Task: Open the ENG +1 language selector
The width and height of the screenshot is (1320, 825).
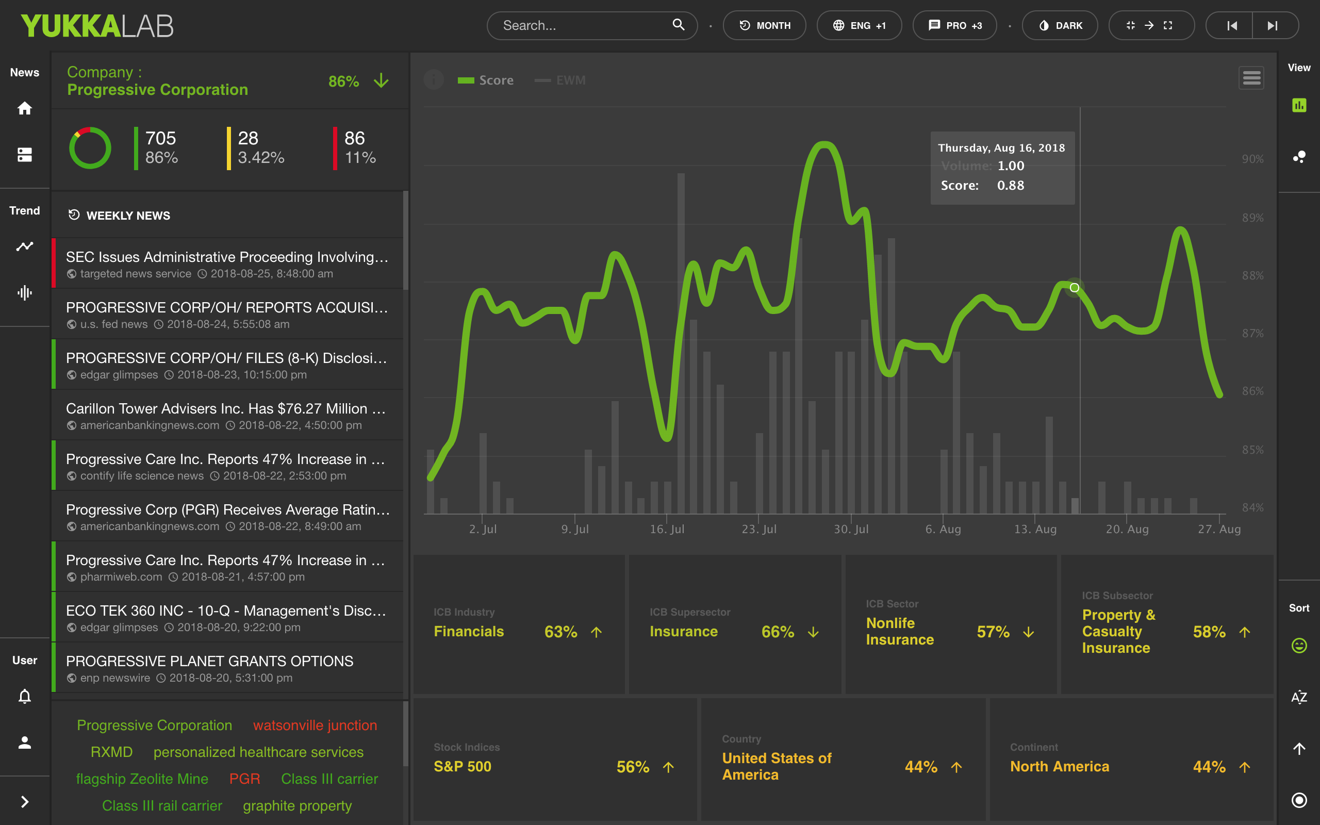Action: (859, 26)
